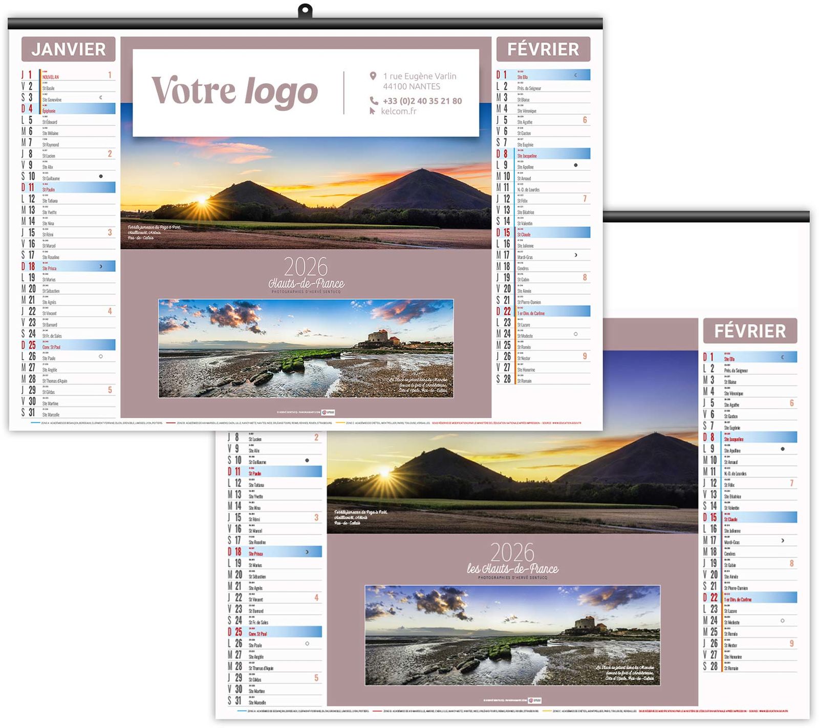Viewport: 819px width, 728px height.
Task: Click week number 1 beside NOUVEL AN
Action: coord(110,75)
